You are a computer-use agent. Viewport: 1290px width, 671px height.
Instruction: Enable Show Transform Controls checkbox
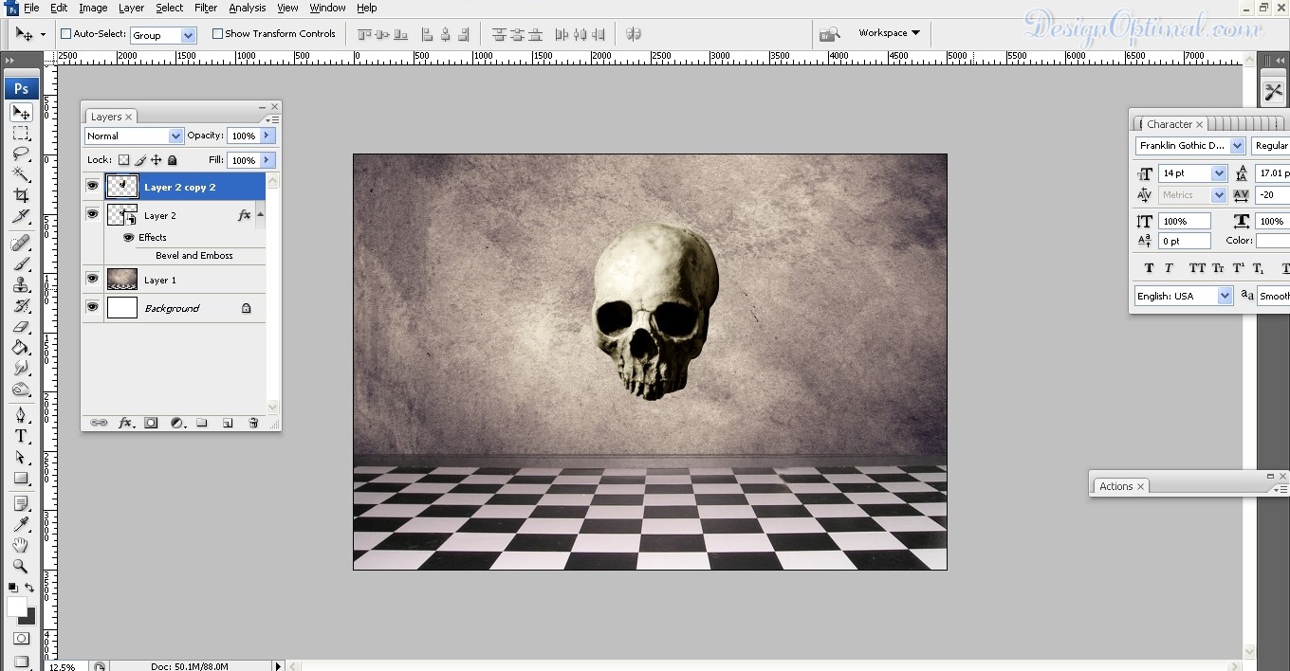point(217,33)
